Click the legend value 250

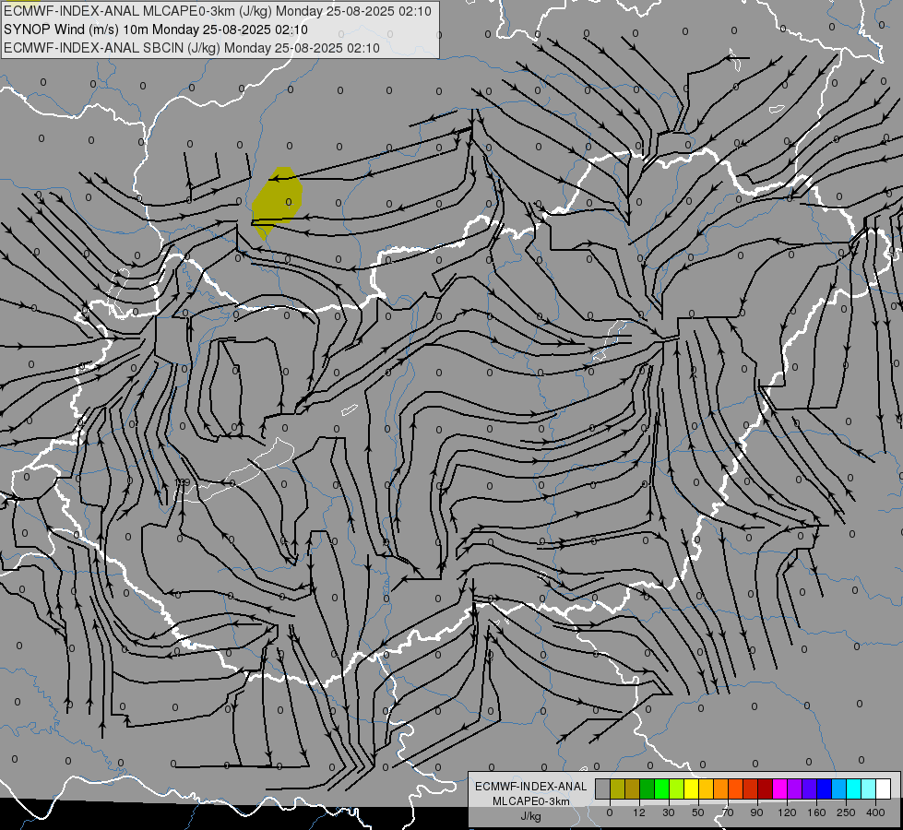pos(846,812)
